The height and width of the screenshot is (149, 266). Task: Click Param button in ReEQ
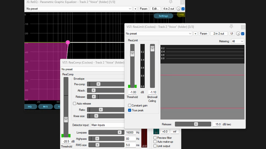point(143,9)
